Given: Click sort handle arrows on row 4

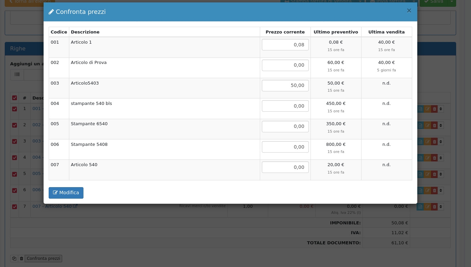Looking at the screenshot, I should (x=441, y=158).
